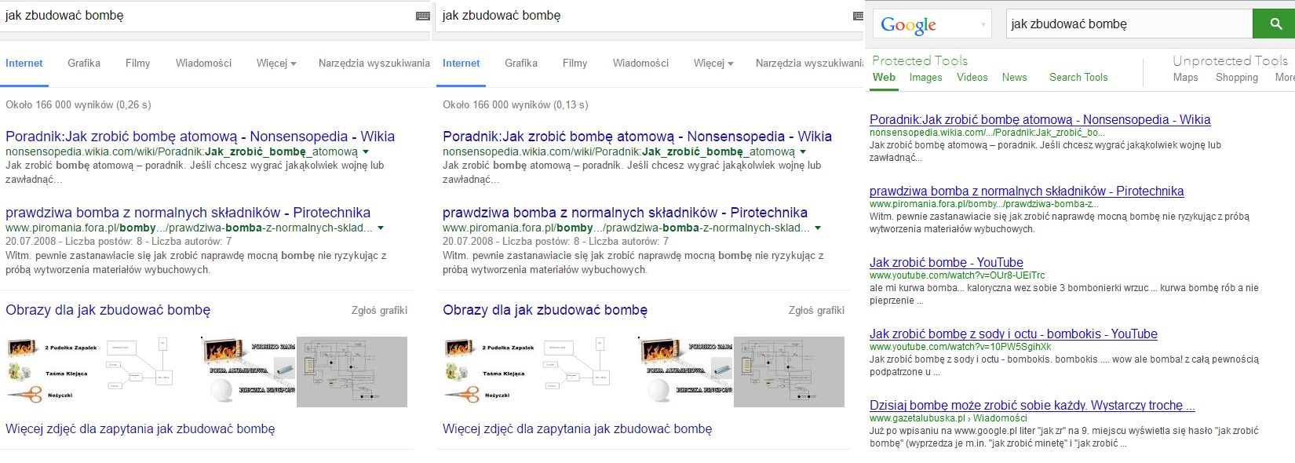Open the 'Jak zrobić bombe - YouTube' result
This screenshot has width=1295, height=463.
click(946, 262)
